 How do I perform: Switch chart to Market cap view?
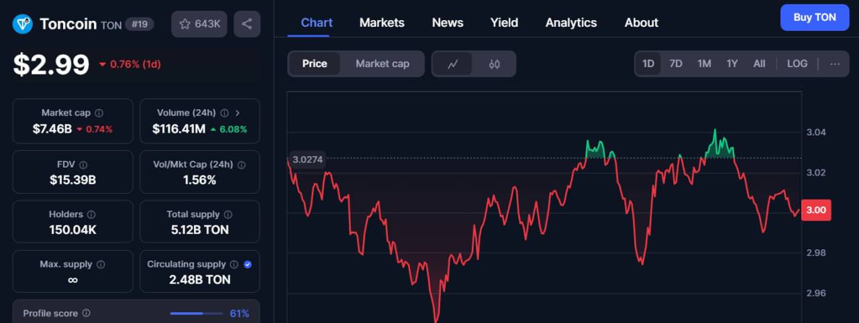coord(382,64)
